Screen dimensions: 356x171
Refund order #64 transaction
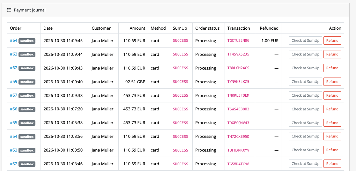coord(332,41)
